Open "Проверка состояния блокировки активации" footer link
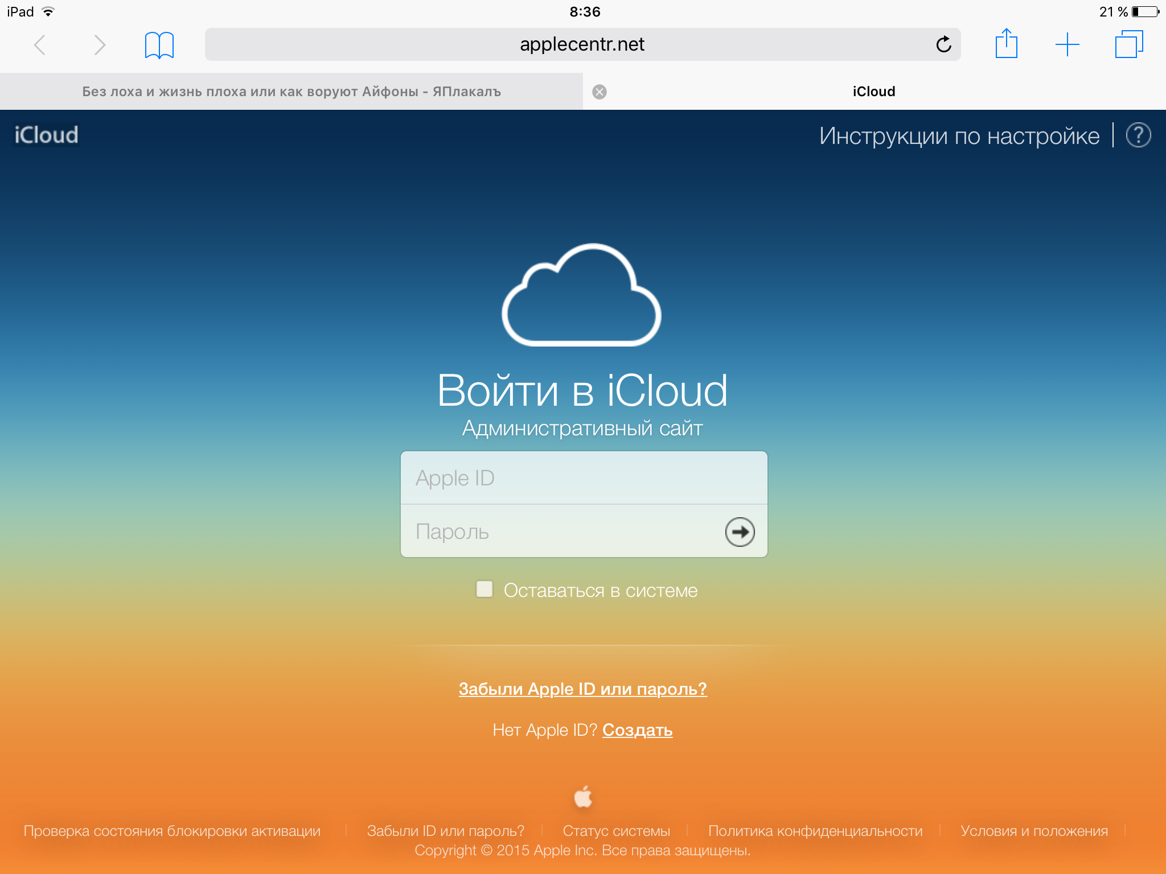The width and height of the screenshot is (1166, 874). pyautogui.click(x=172, y=831)
